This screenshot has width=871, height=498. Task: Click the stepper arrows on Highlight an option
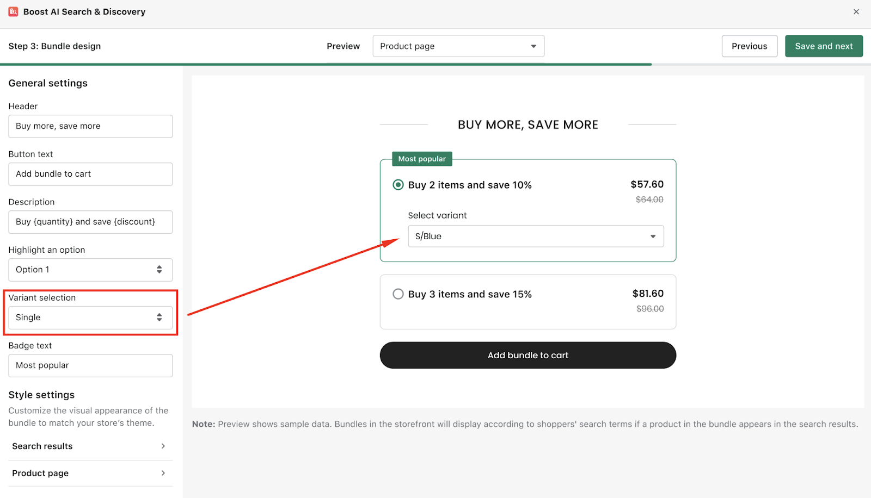pyautogui.click(x=159, y=269)
